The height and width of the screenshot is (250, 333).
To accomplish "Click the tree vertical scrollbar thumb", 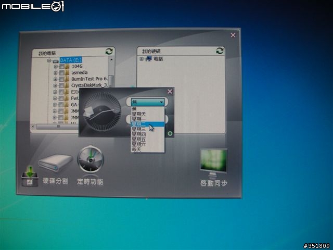I will [111, 80].
